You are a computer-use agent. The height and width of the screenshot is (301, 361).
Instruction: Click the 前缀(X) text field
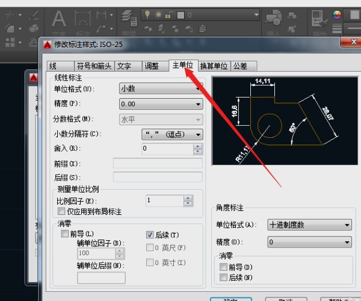pos(158,163)
